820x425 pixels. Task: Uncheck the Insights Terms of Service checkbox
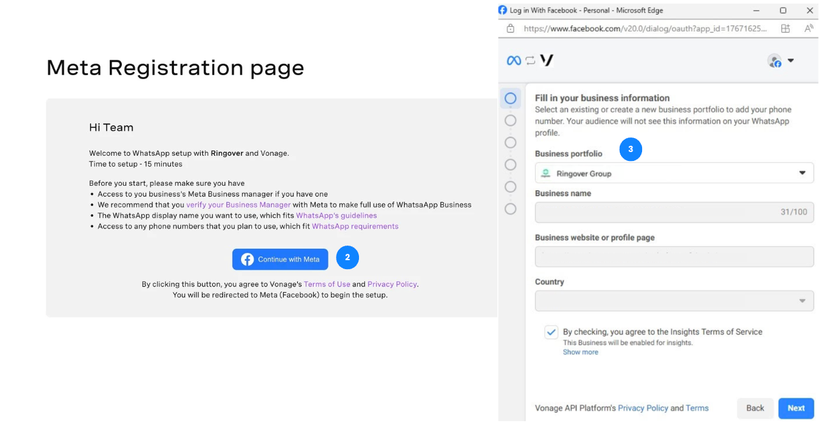[551, 332]
